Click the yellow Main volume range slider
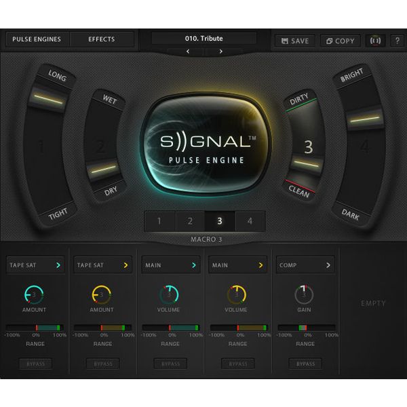 point(239,328)
